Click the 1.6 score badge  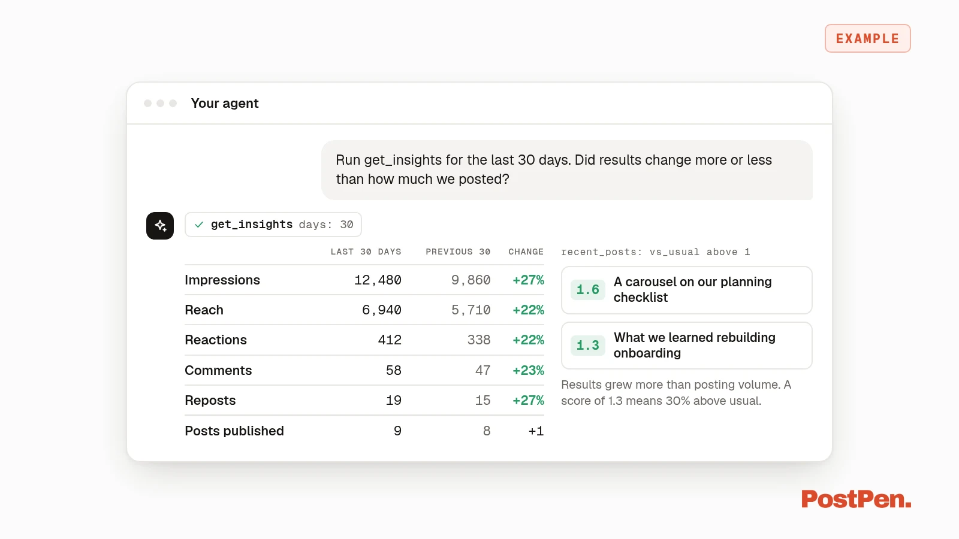coord(587,290)
